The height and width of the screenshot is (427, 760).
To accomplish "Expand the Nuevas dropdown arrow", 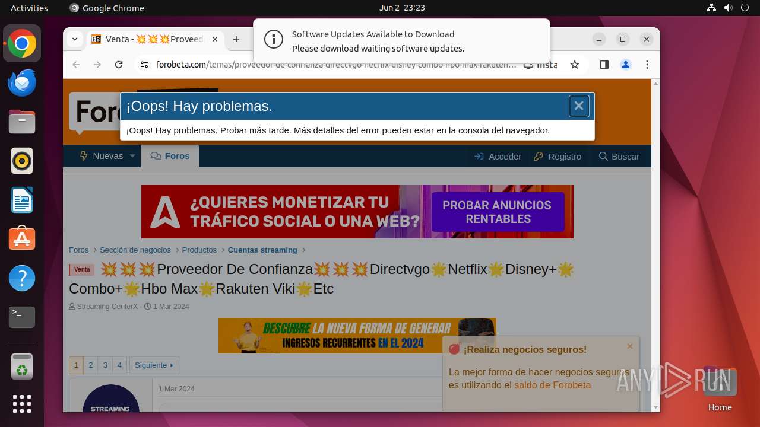I will pos(132,156).
